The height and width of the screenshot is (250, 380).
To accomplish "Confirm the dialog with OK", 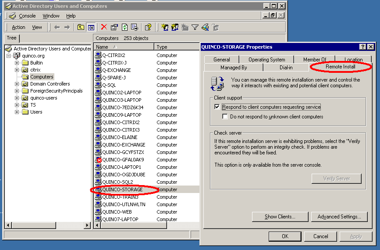I will point(285,236).
